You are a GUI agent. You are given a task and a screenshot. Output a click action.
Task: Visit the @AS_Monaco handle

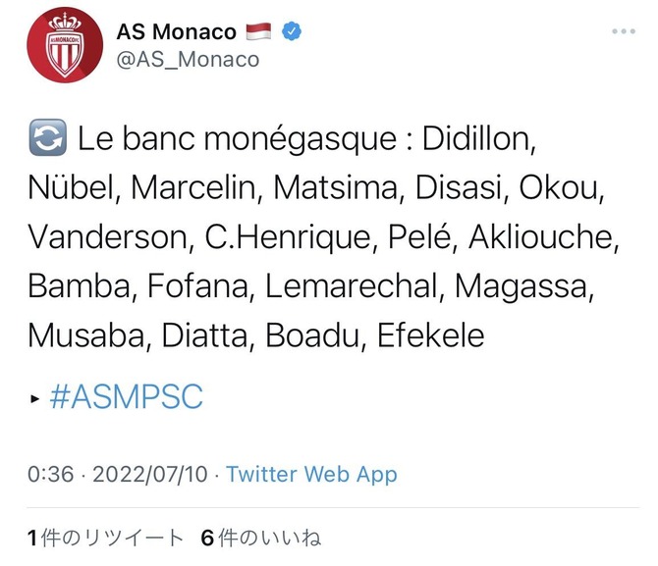pos(188,59)
